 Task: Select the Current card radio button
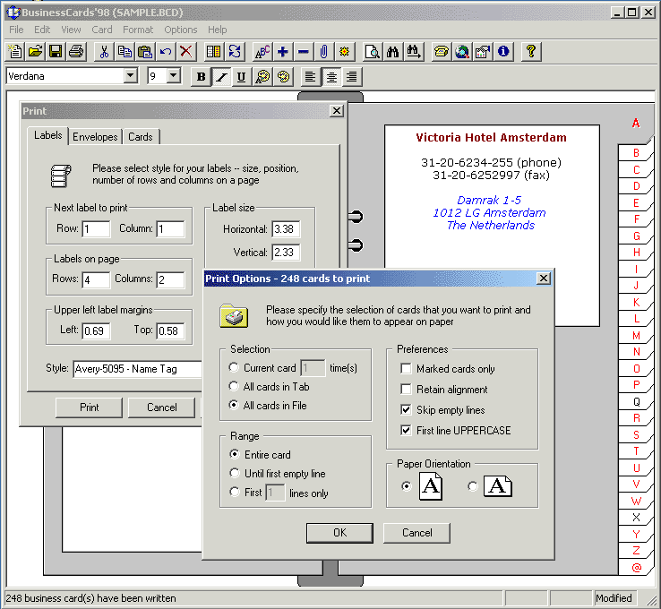point(234,367)
